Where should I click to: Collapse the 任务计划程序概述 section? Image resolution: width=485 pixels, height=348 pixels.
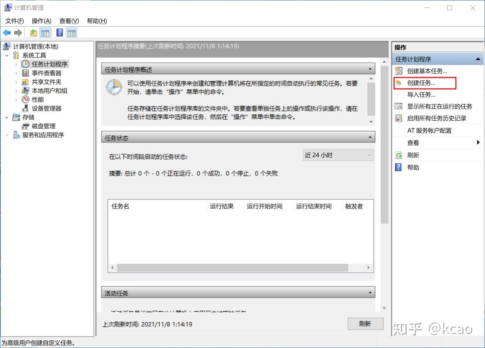pyautogui.click(x=370, y=70)
